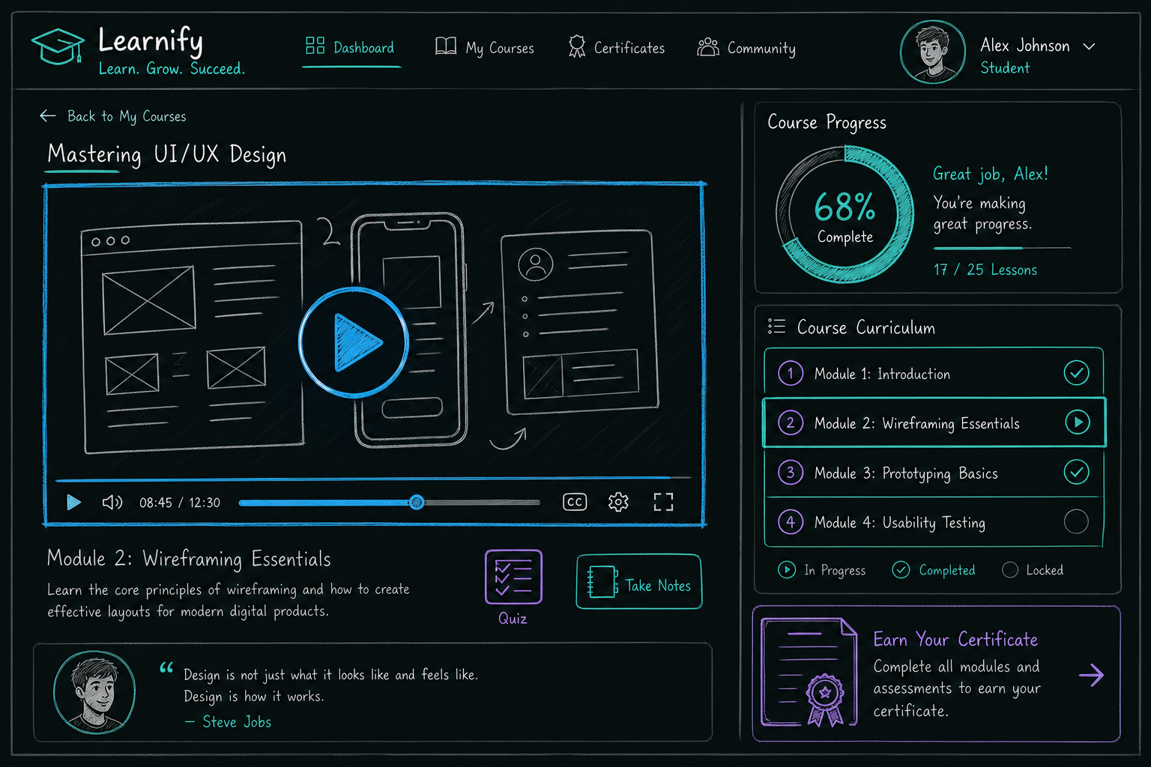Click the Course Curriculum list icon
1151x767 pixels.
(x=776, y=327)
